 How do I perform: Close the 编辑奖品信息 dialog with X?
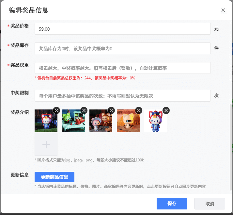tap(223, 10)
